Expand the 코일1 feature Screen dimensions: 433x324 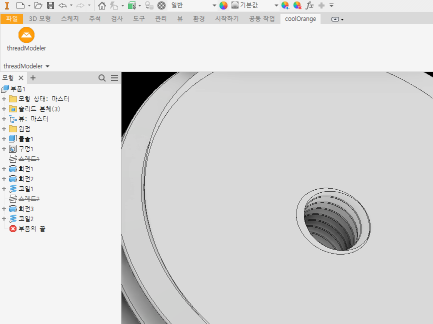click(4, 189)
